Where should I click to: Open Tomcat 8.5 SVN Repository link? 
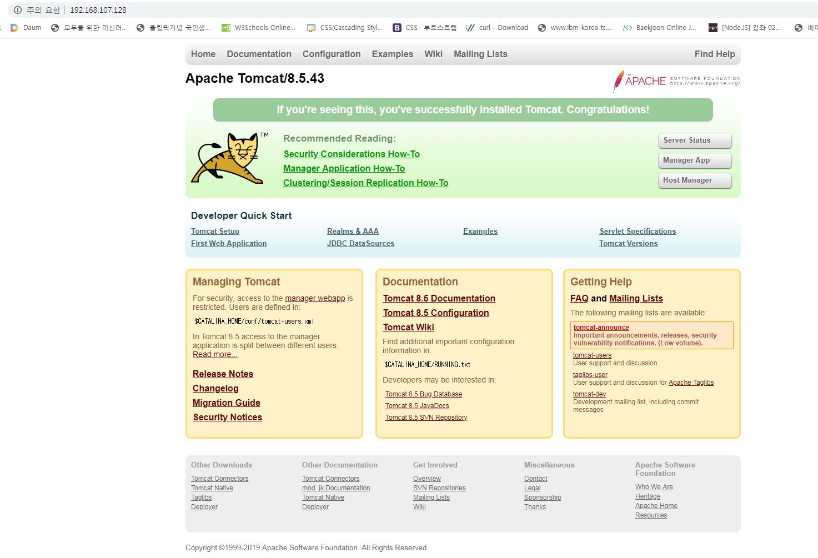coord(426,418)
